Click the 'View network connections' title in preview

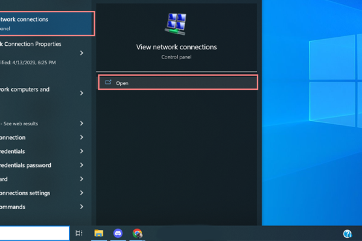tap(177, 47)
